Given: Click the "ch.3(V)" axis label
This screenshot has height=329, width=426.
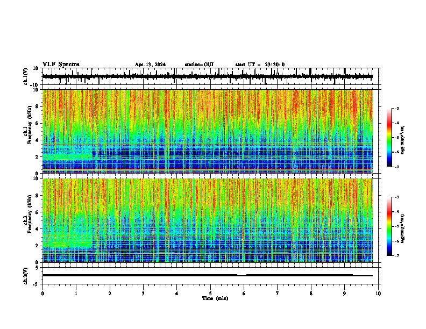Looking at the screenshot, I should tap(25, 276).
